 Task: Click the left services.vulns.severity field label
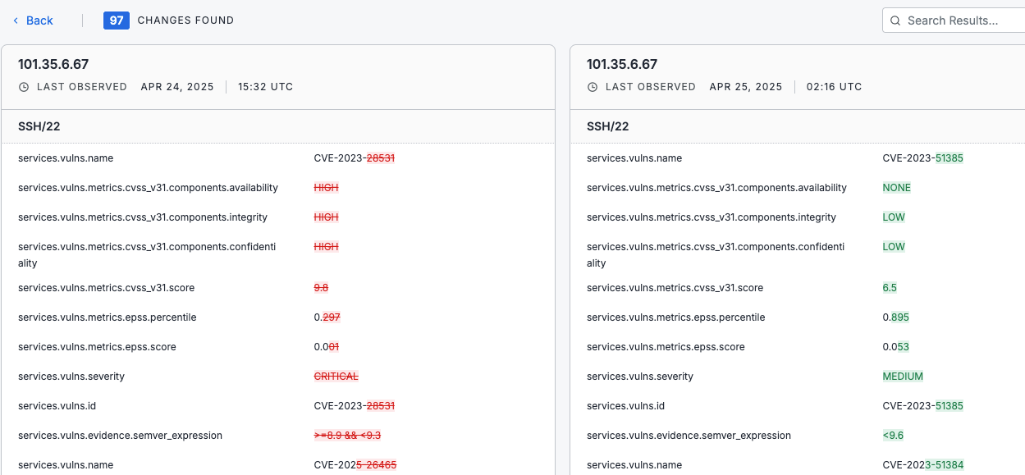(71, 377)
